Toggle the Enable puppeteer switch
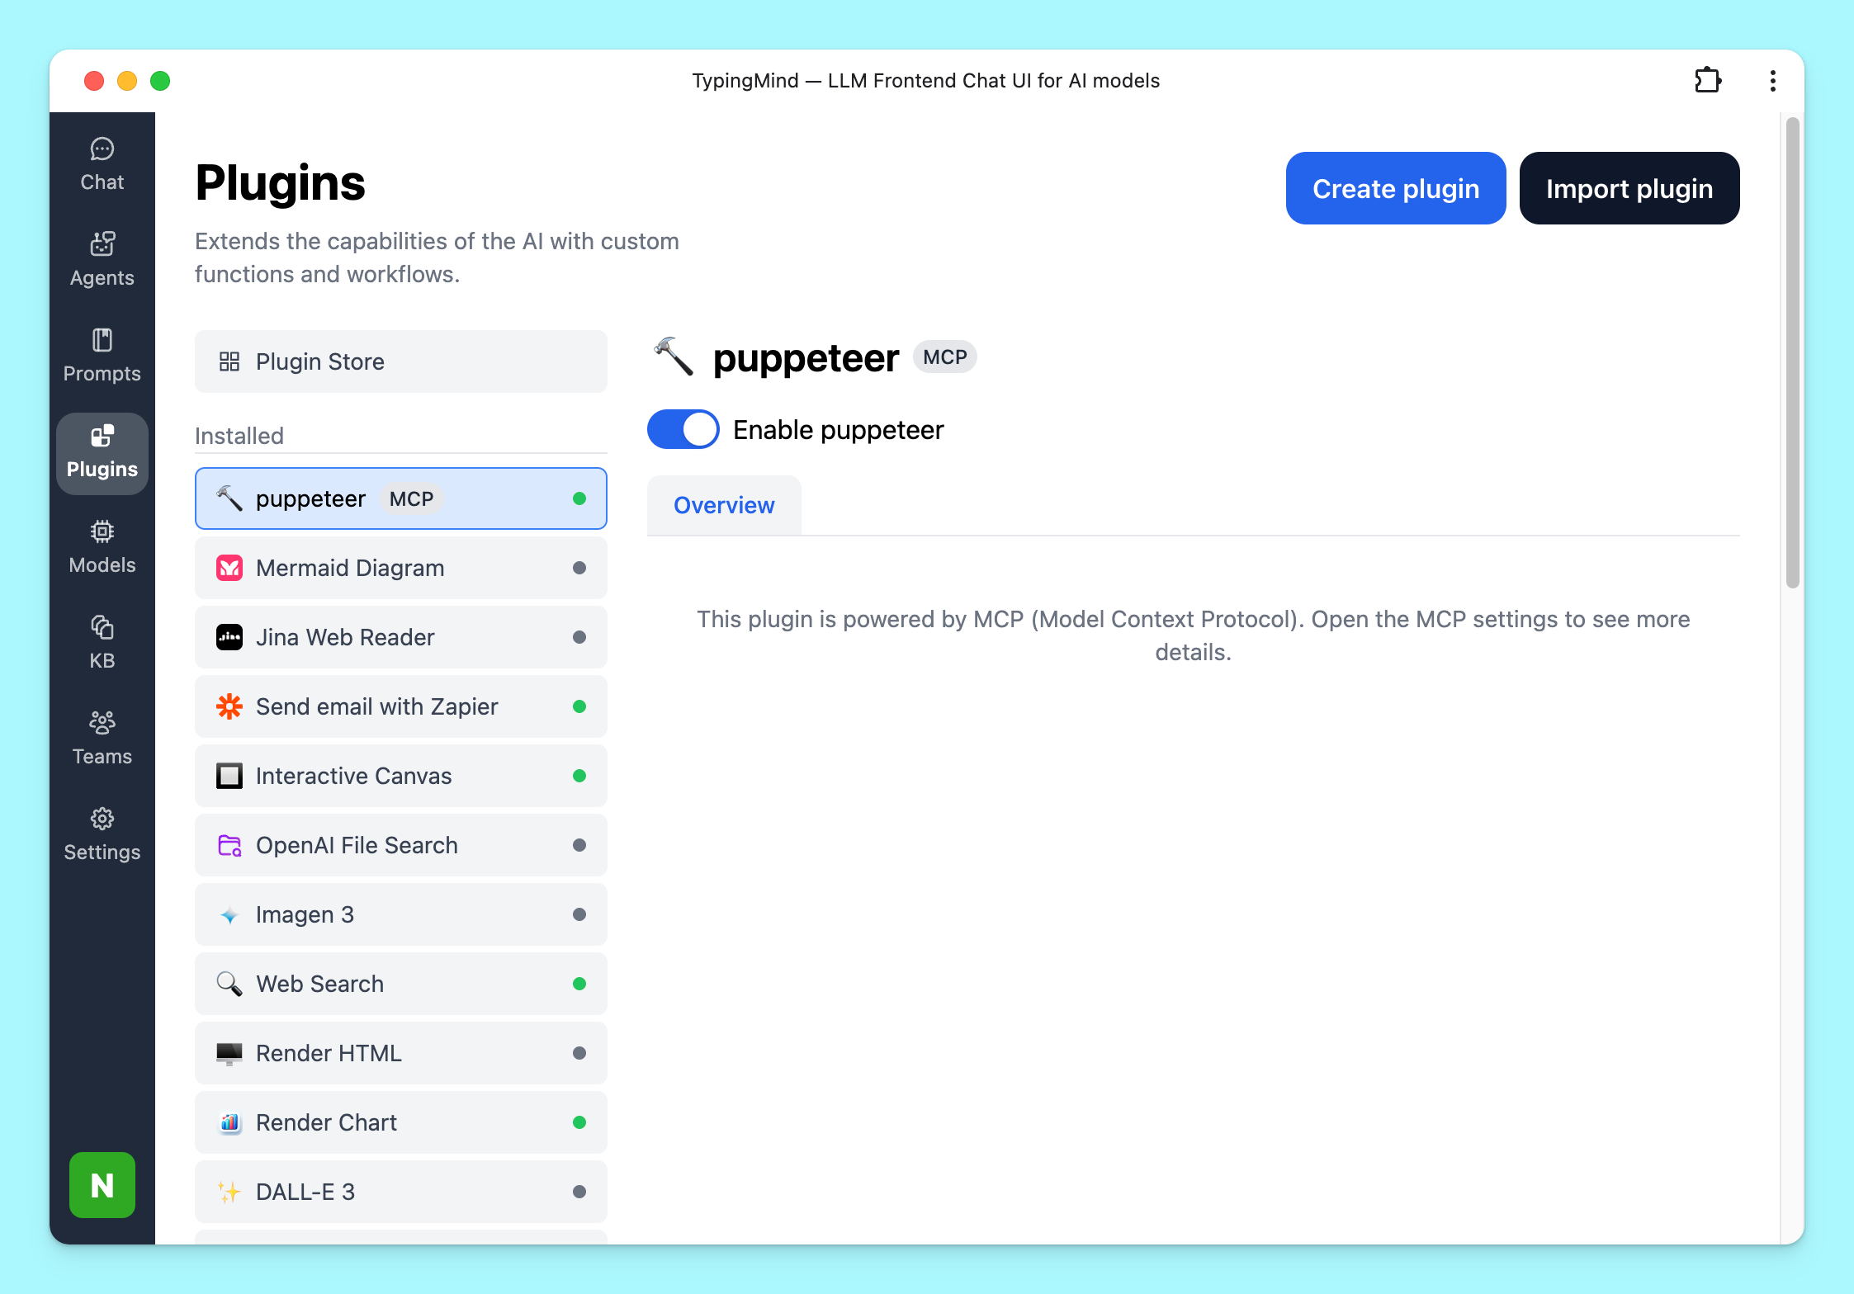1854x1294 pixels. [683, 429]
